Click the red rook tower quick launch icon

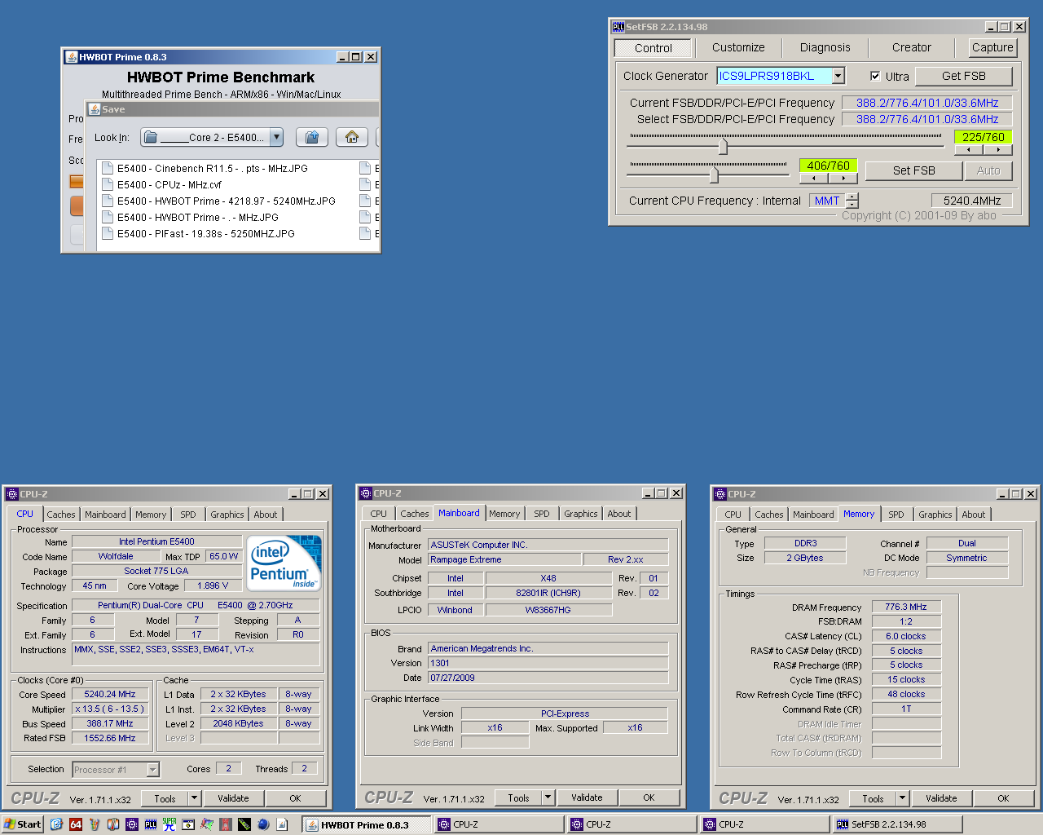(x=226, y=824)
